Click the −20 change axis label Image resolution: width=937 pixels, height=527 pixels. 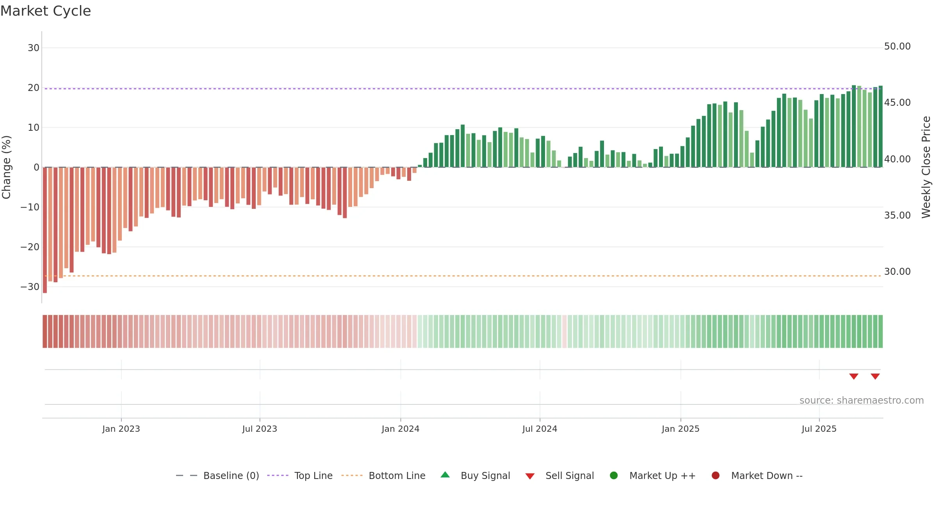click(30, 247)
